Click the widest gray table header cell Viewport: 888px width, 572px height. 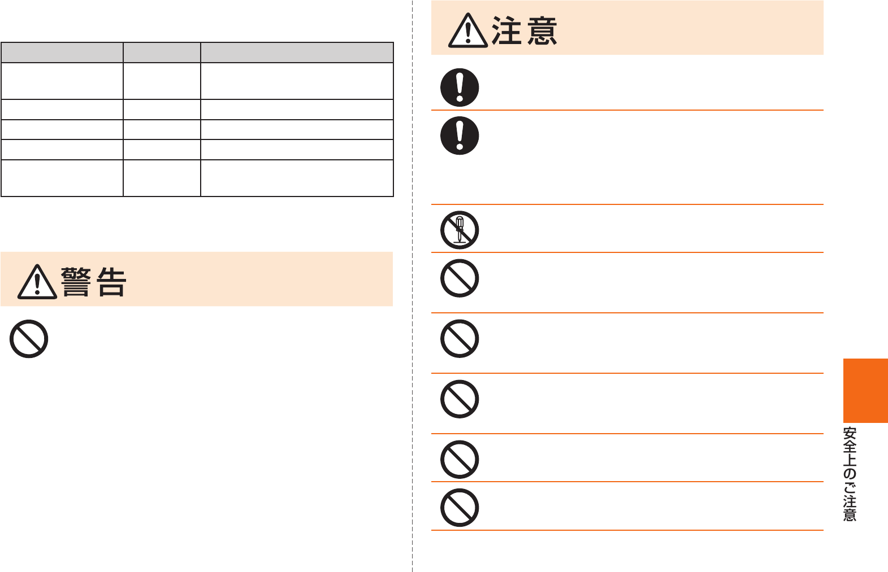(x=297, y=52)
